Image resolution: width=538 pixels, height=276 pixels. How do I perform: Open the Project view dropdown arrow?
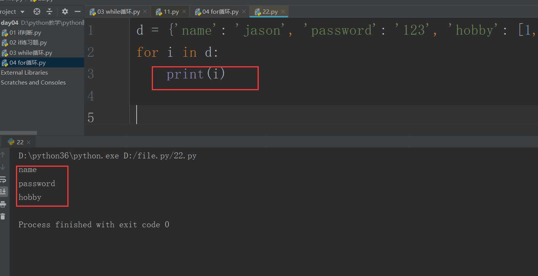point(22,12)
